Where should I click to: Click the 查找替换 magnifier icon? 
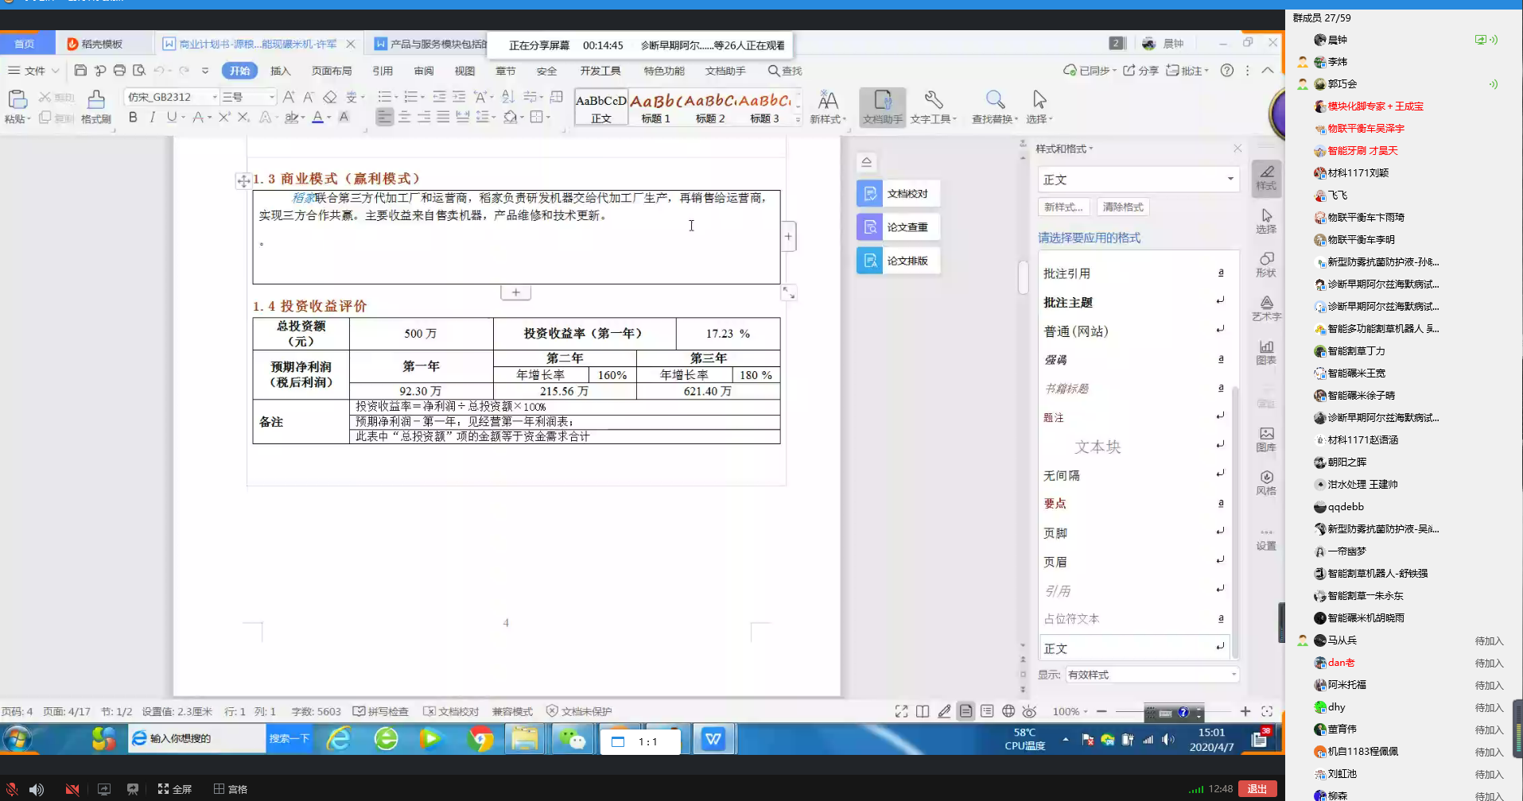click(x=994, y=100)
